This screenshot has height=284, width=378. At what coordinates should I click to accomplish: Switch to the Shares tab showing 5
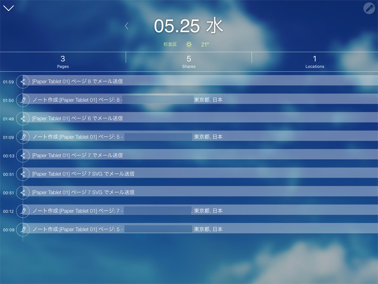tap(189, 62)
